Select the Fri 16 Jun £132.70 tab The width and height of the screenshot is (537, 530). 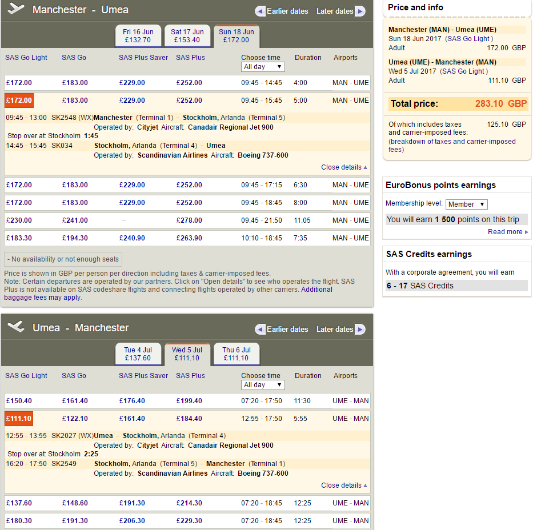click(x=138, y=36)
